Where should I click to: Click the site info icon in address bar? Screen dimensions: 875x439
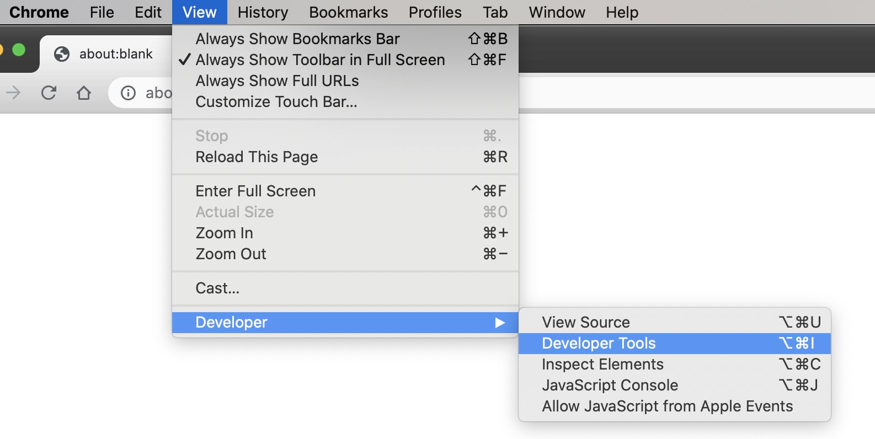click(x=128, y=93)
